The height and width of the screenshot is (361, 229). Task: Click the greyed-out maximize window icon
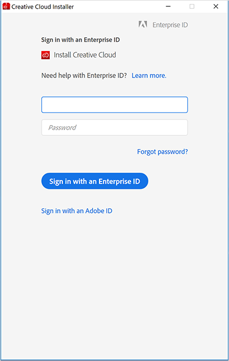click(x=192, y=6)
